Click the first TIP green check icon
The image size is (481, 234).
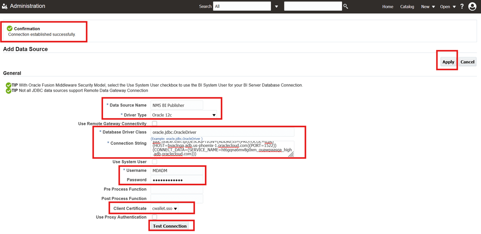pos(9,85)
